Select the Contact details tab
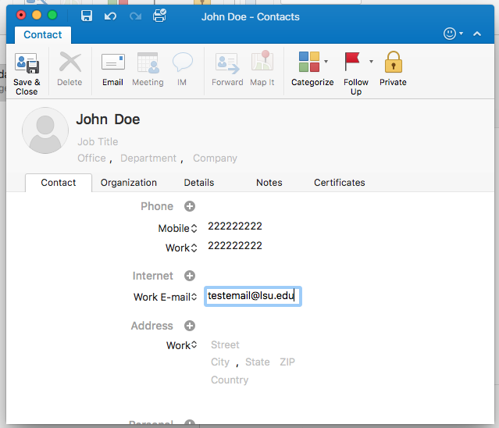Screen dimensions: 499x428 pyautogui.click(x=59, y=183)
